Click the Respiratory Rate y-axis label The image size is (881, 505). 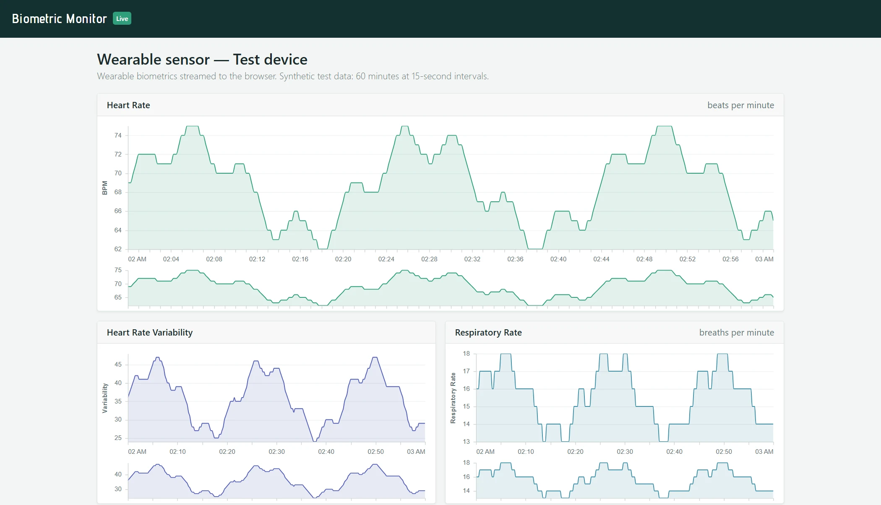pos(453,398)
